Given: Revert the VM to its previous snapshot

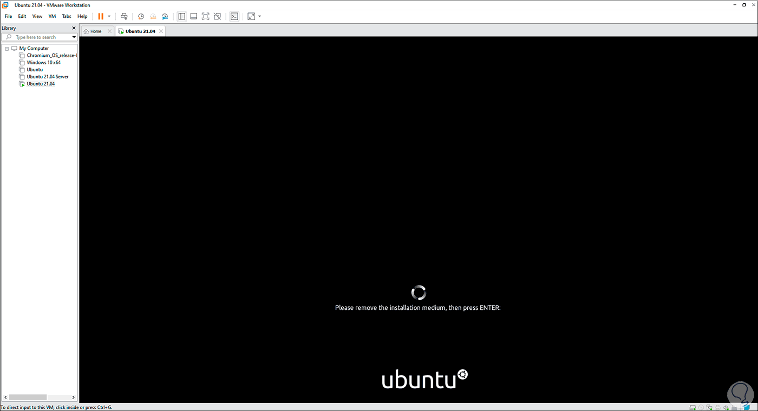Looking at the screenshot, I should [x=153, y=16].
